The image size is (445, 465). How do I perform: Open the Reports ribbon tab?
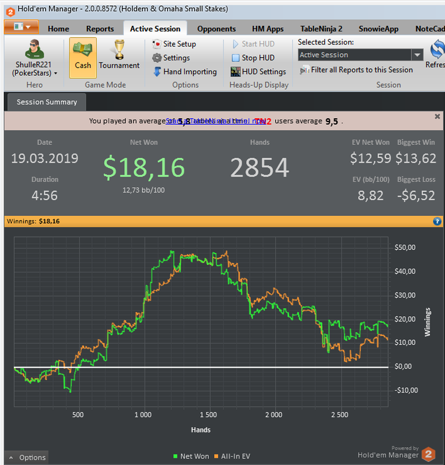99,29
